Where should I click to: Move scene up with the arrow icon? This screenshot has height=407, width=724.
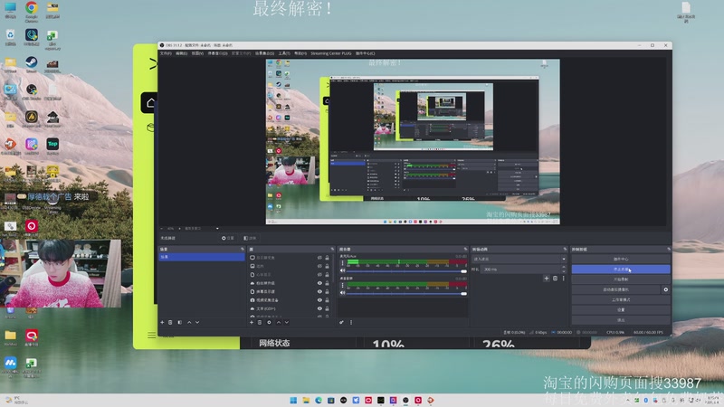pyautogui.click(x=189, y=322)
